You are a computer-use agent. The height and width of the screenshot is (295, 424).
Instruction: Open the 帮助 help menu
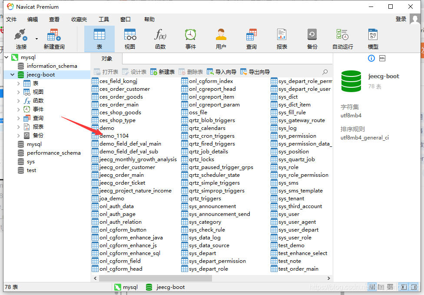(x=149, y=20)
